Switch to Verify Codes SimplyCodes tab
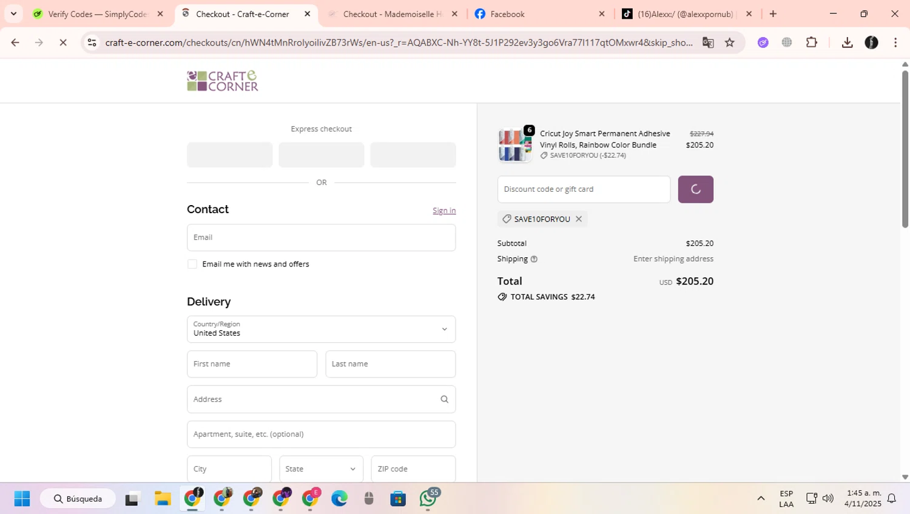This screenshot has width=910, height=514. coord(98,14)
